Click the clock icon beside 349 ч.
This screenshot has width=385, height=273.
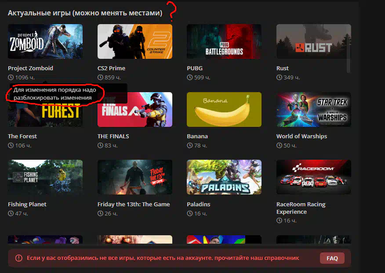pos(279,77)
